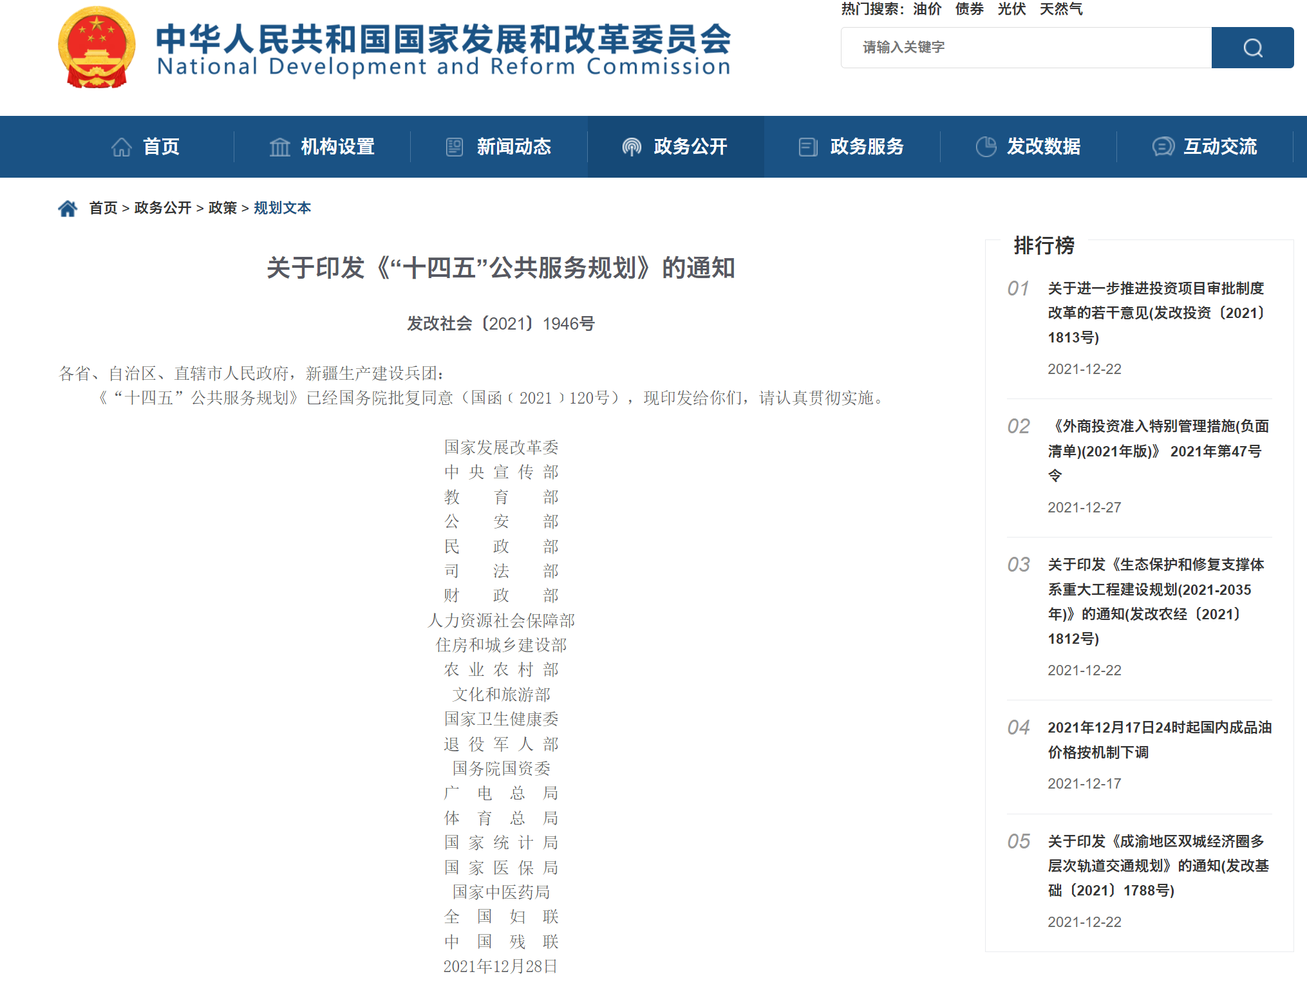Click the search magnifier button
This screenshot has width=1307, height=983.
[x=1252, y=48]
